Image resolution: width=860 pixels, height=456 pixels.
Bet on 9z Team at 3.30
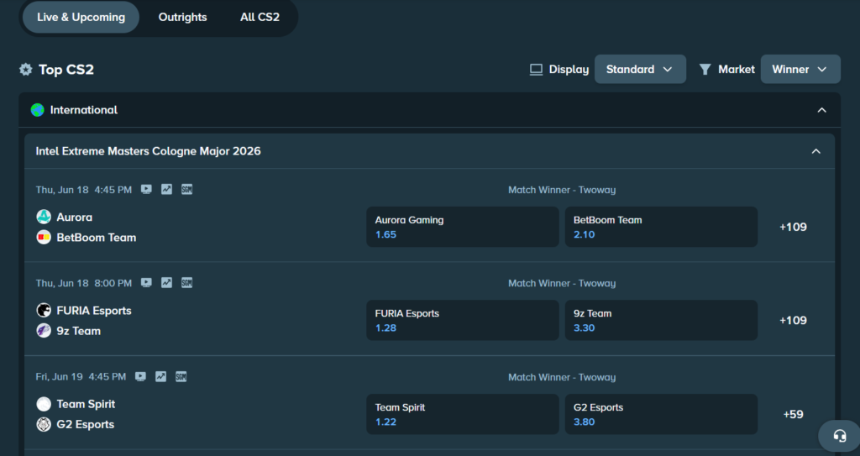(661, 320)
